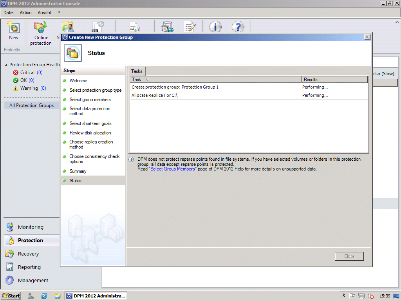Click the Results column header

[x=334, y=80]
